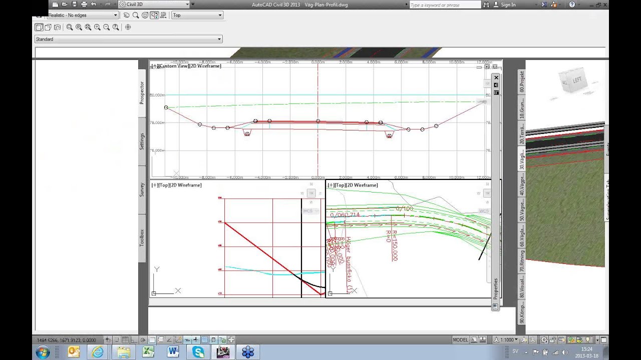Image resolution: width=641 pixels, height=360 pixels.
Task: Switch to the Settings tab
Action: [x=142, y=141]
